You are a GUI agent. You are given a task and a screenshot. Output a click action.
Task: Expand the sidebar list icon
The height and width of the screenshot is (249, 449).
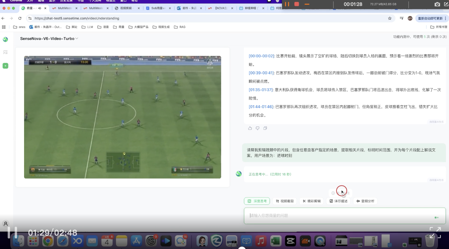[x=5, y=52]
